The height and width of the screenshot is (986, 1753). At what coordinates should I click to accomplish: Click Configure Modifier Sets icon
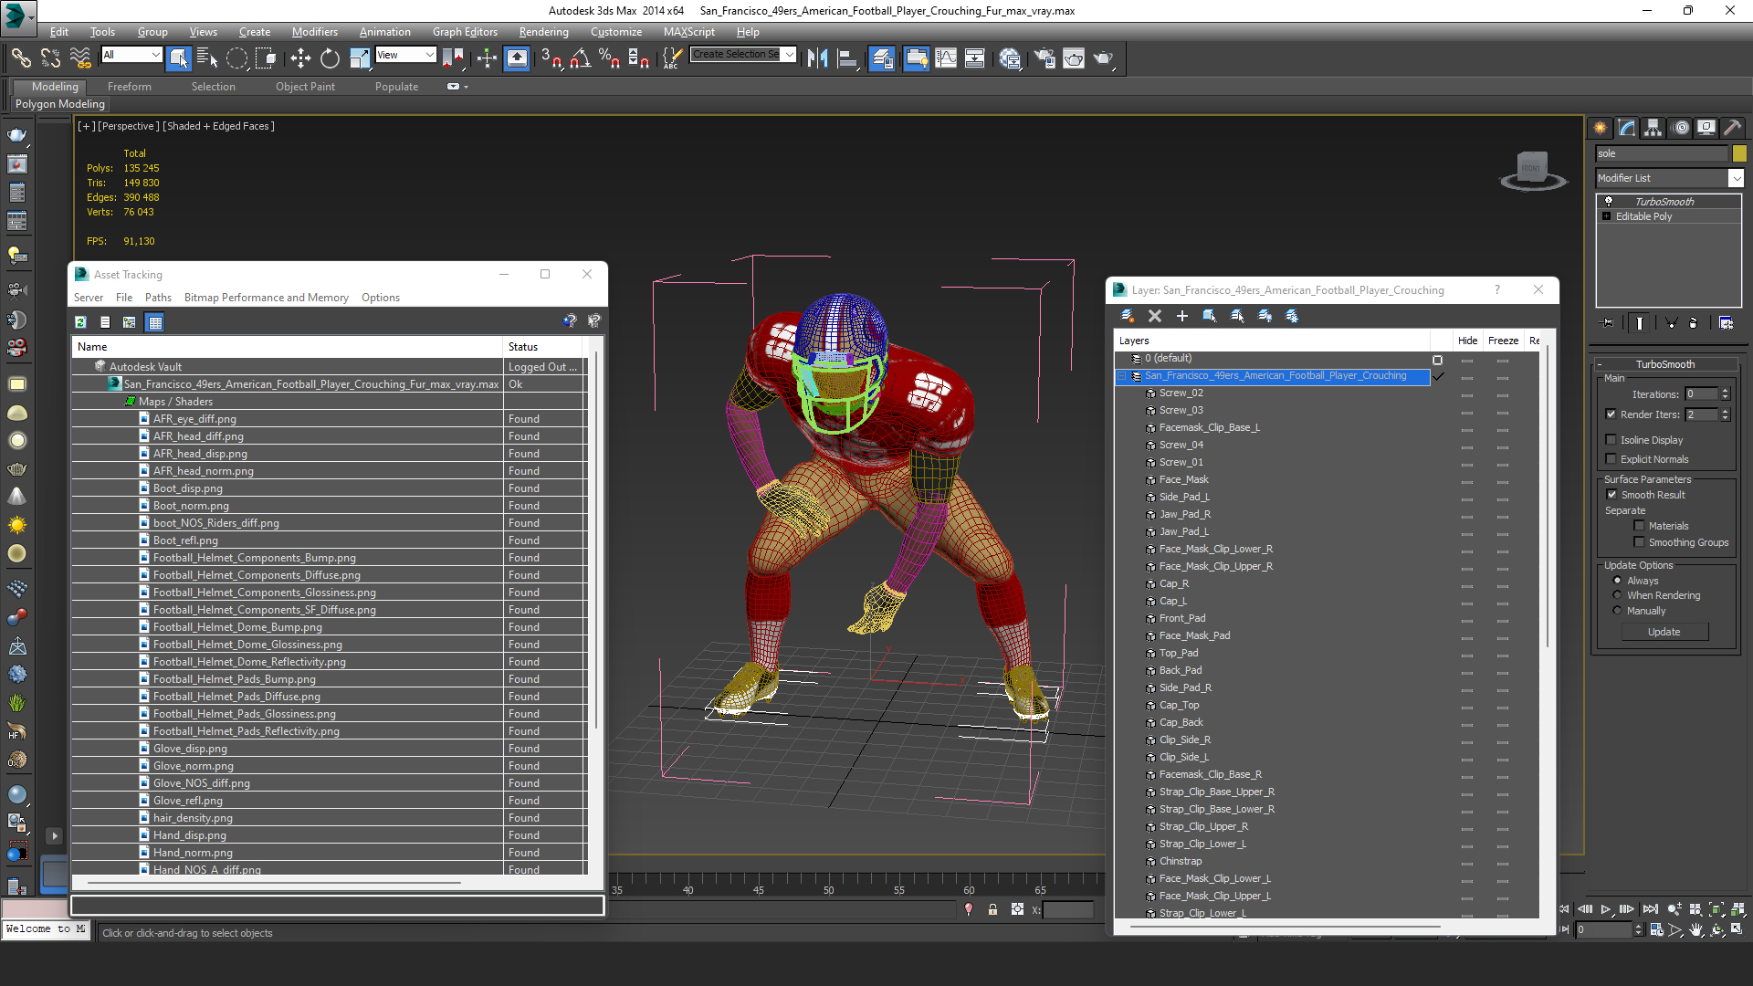(1726, 322)
